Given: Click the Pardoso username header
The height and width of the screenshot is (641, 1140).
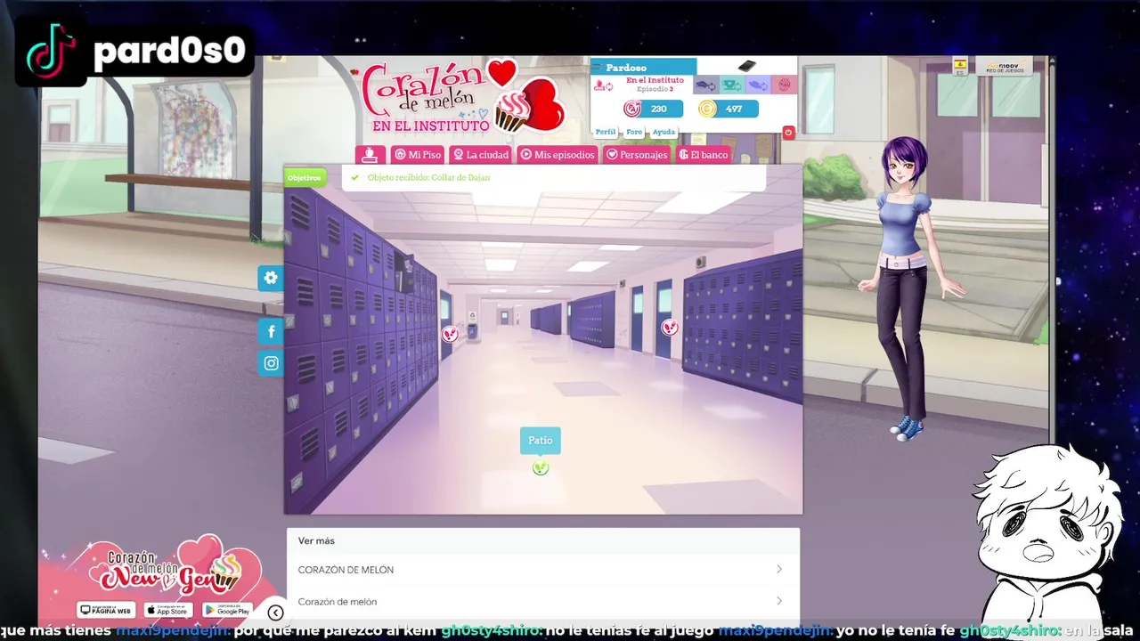Looking at the screenshot, I should pos(626,68).
